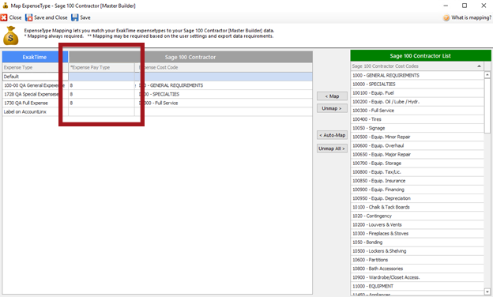
Task: Click the red Close icon in toolbar
Action: pos(4,17)
